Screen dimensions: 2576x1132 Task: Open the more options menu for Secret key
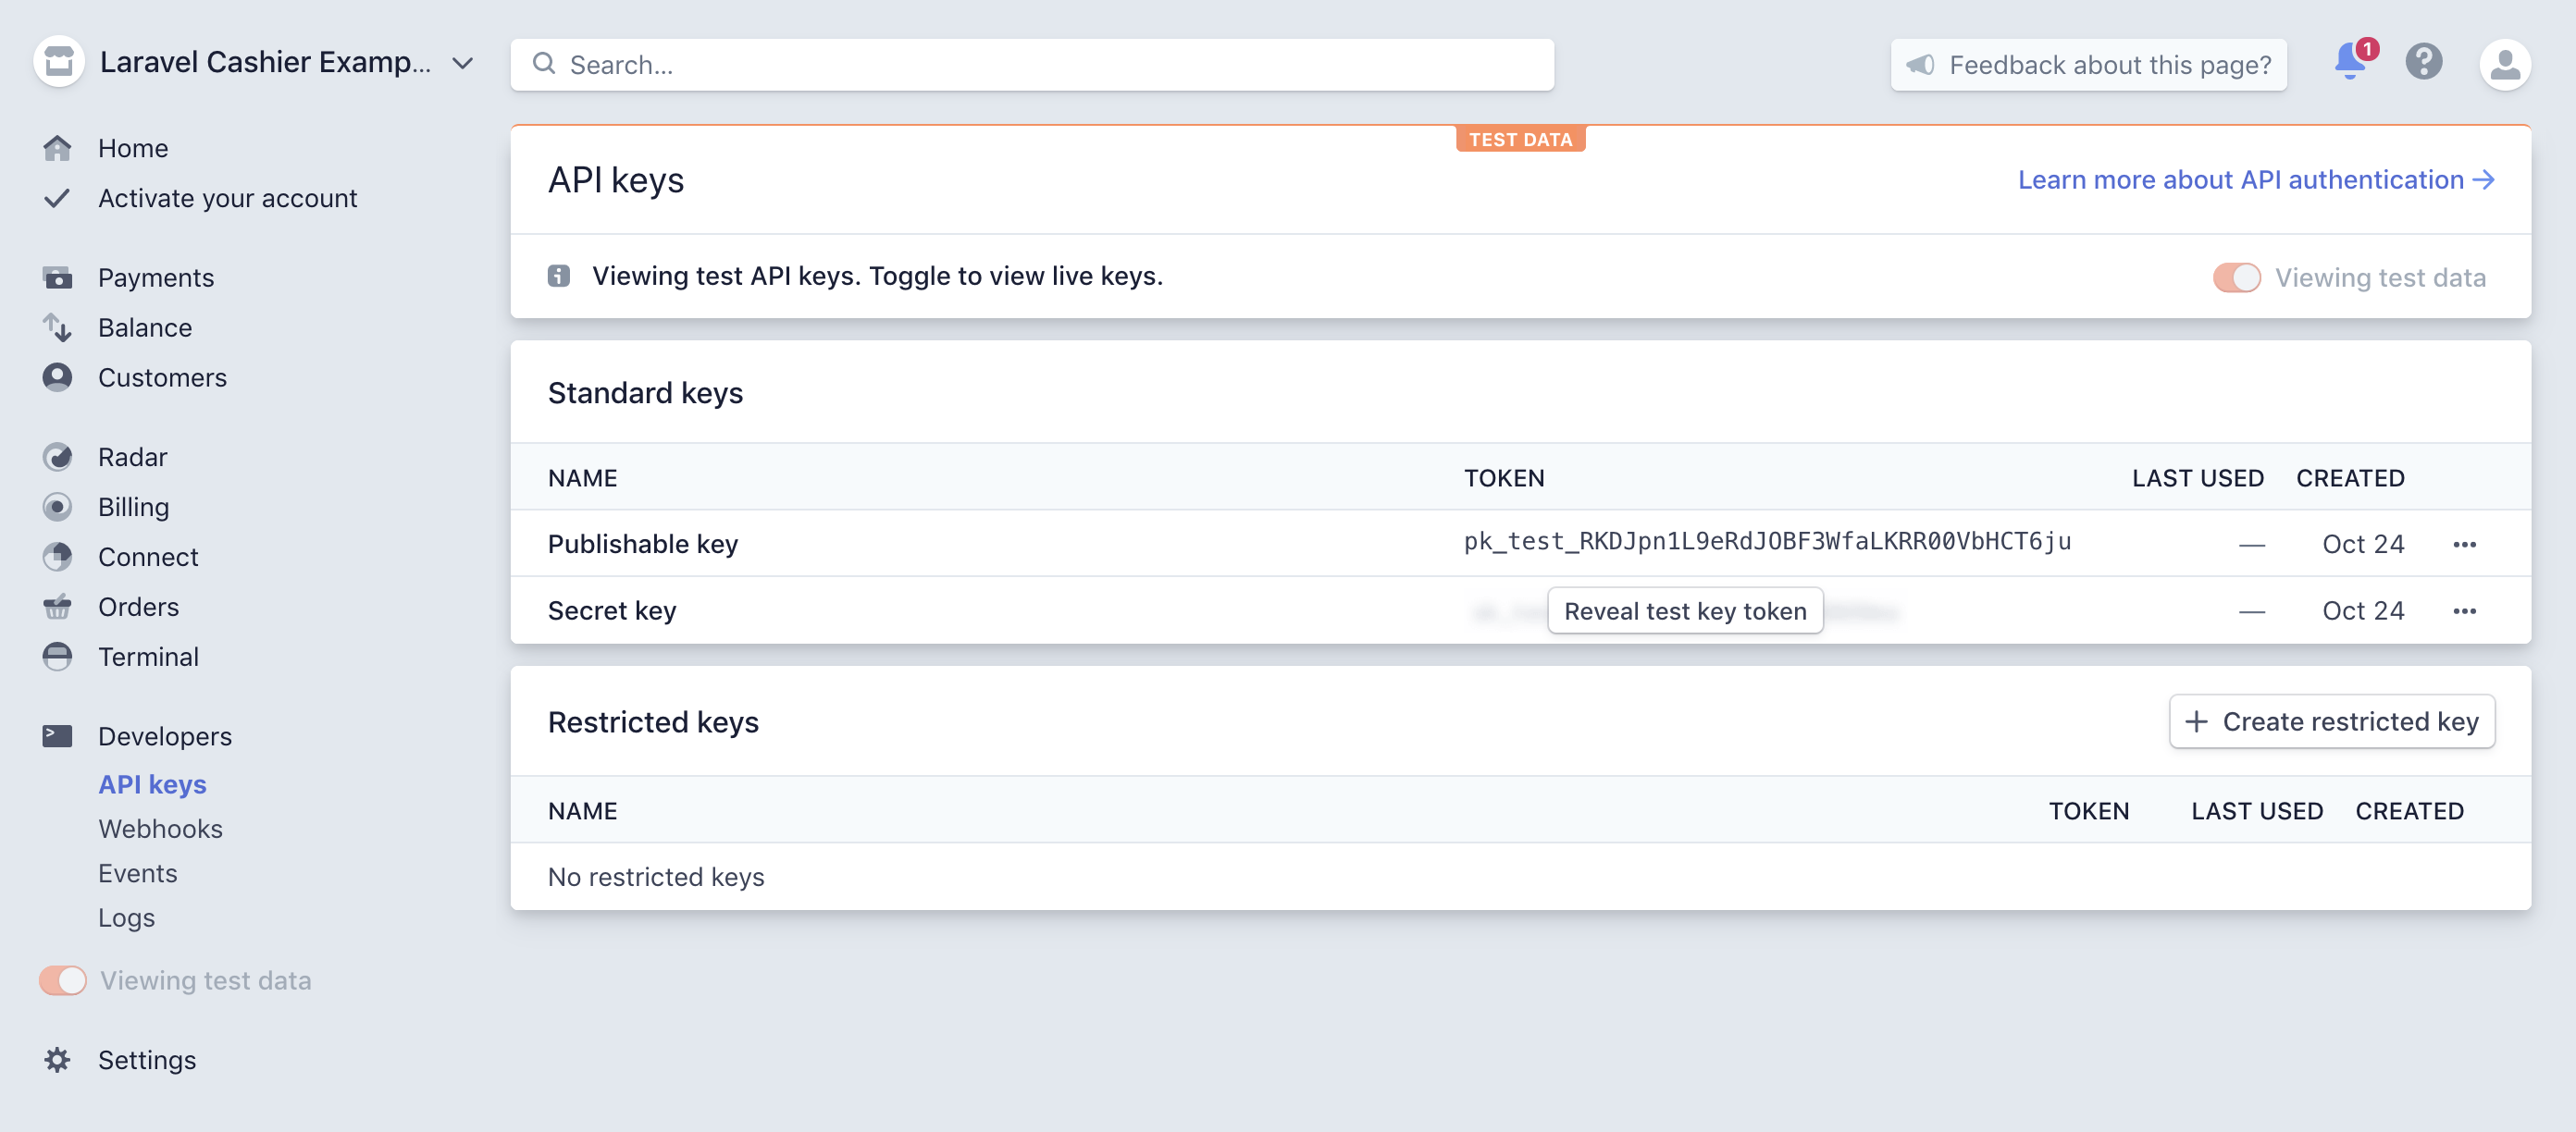[2464, 610]
